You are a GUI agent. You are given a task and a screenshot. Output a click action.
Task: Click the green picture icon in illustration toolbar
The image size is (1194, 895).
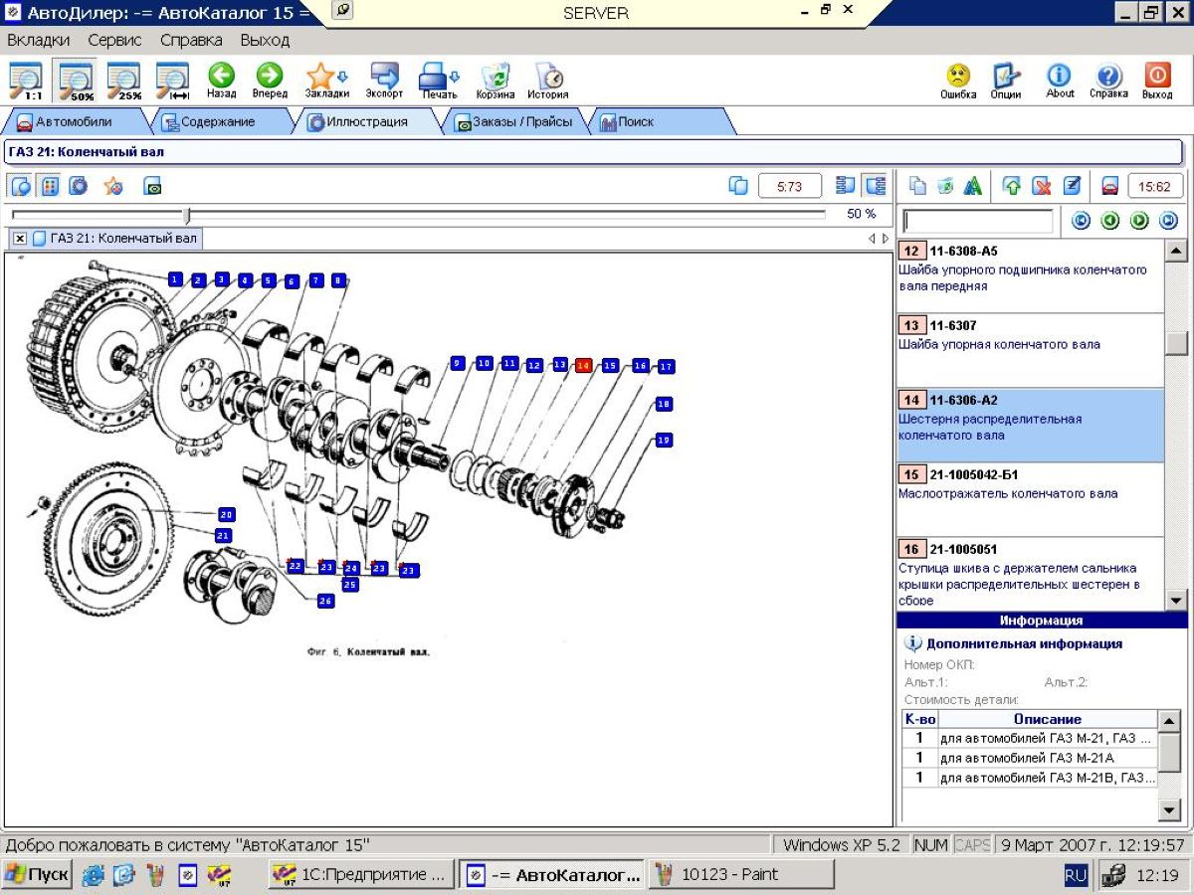click(x=152, y=186)
